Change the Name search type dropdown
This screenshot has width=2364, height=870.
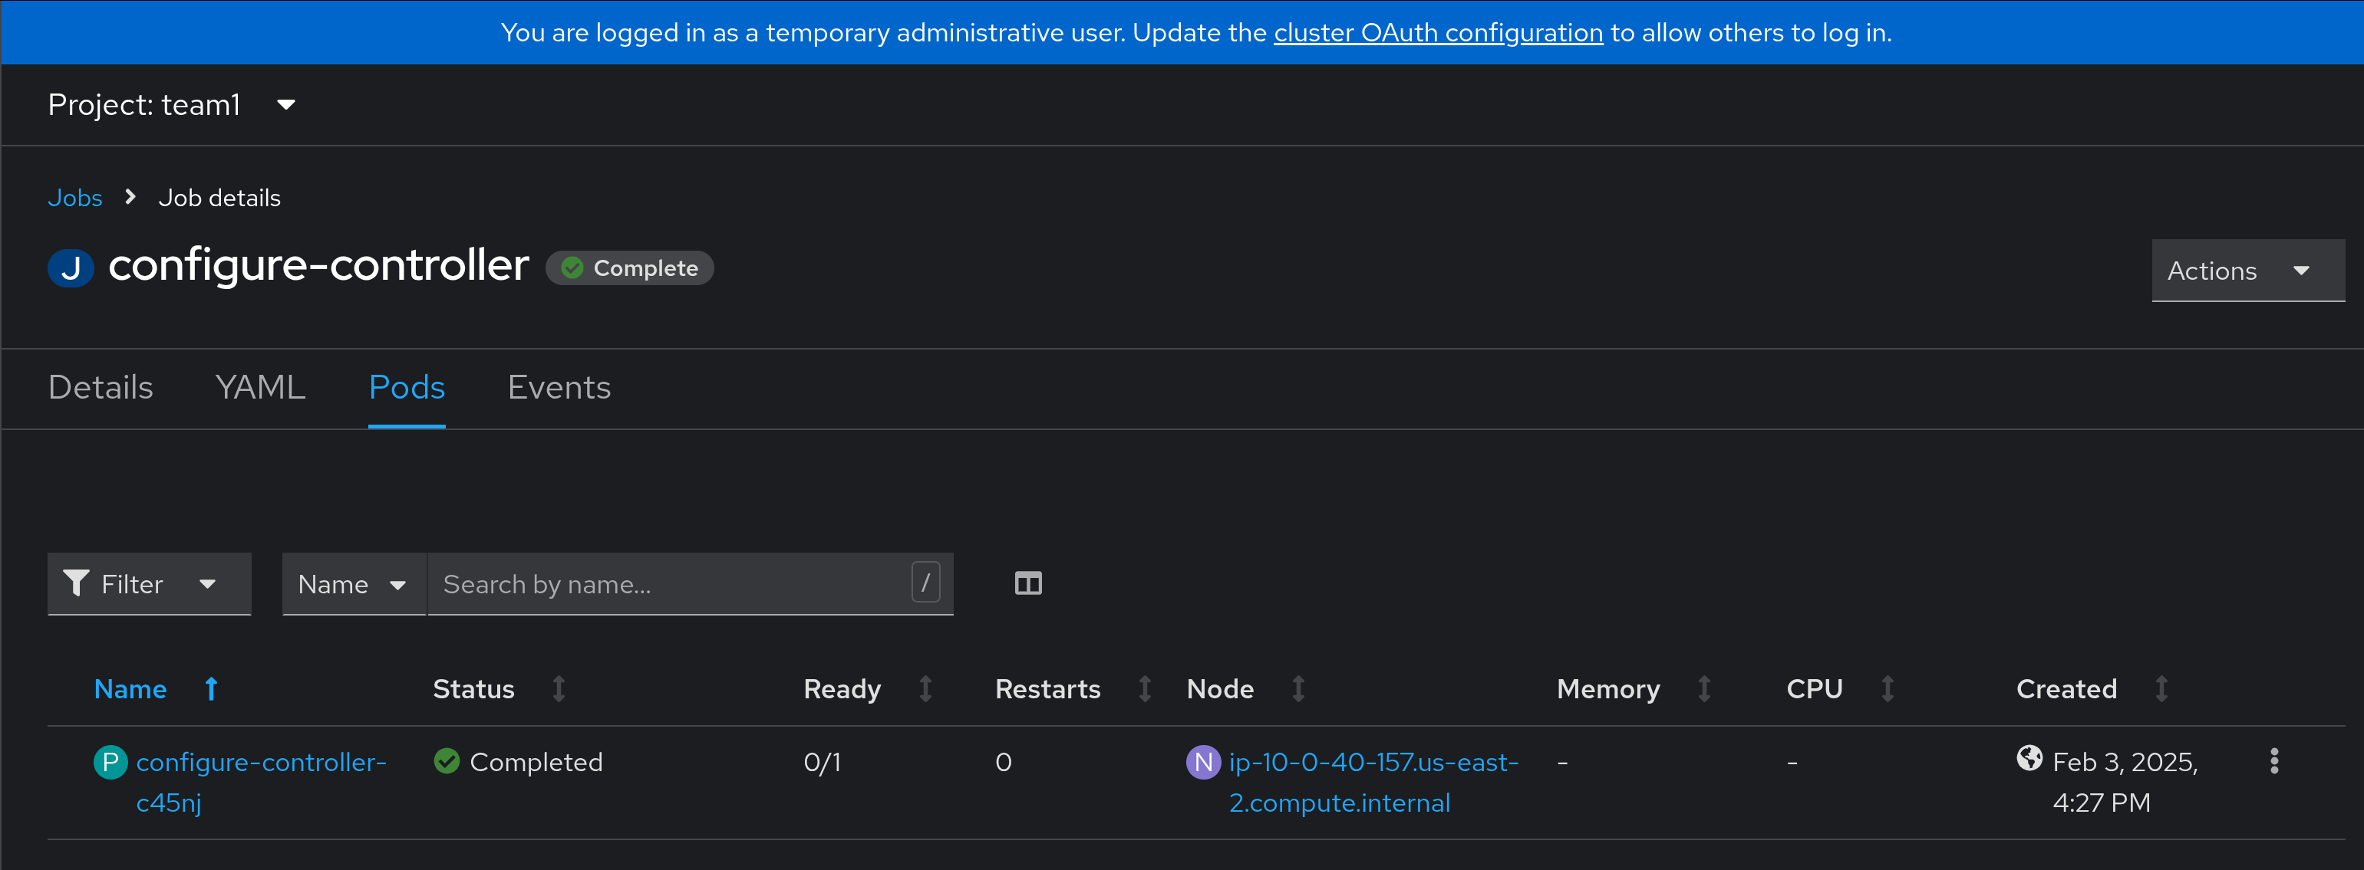click(x=353, y=583)
